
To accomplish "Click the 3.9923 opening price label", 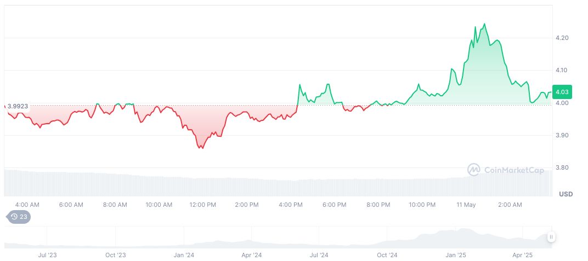I will click(x=17, y=106).
